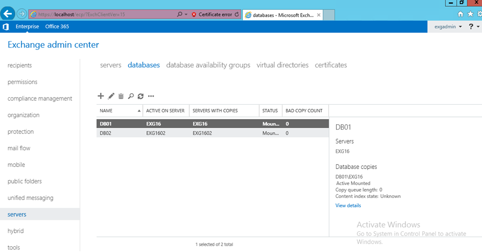Sort by STATUS column header
Screen dimensions: 482x252
point(271,111)
